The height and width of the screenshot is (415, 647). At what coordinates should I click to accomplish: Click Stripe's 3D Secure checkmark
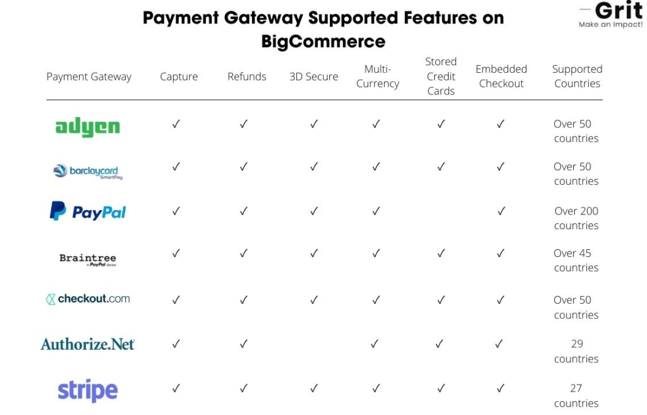[314, 388]
